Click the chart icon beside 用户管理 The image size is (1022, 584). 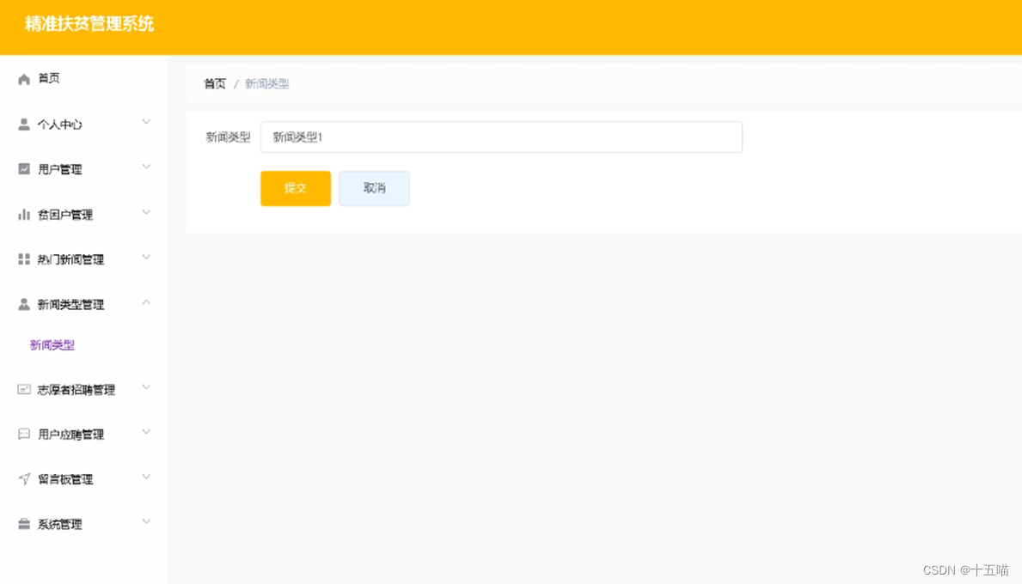point(24,169)
